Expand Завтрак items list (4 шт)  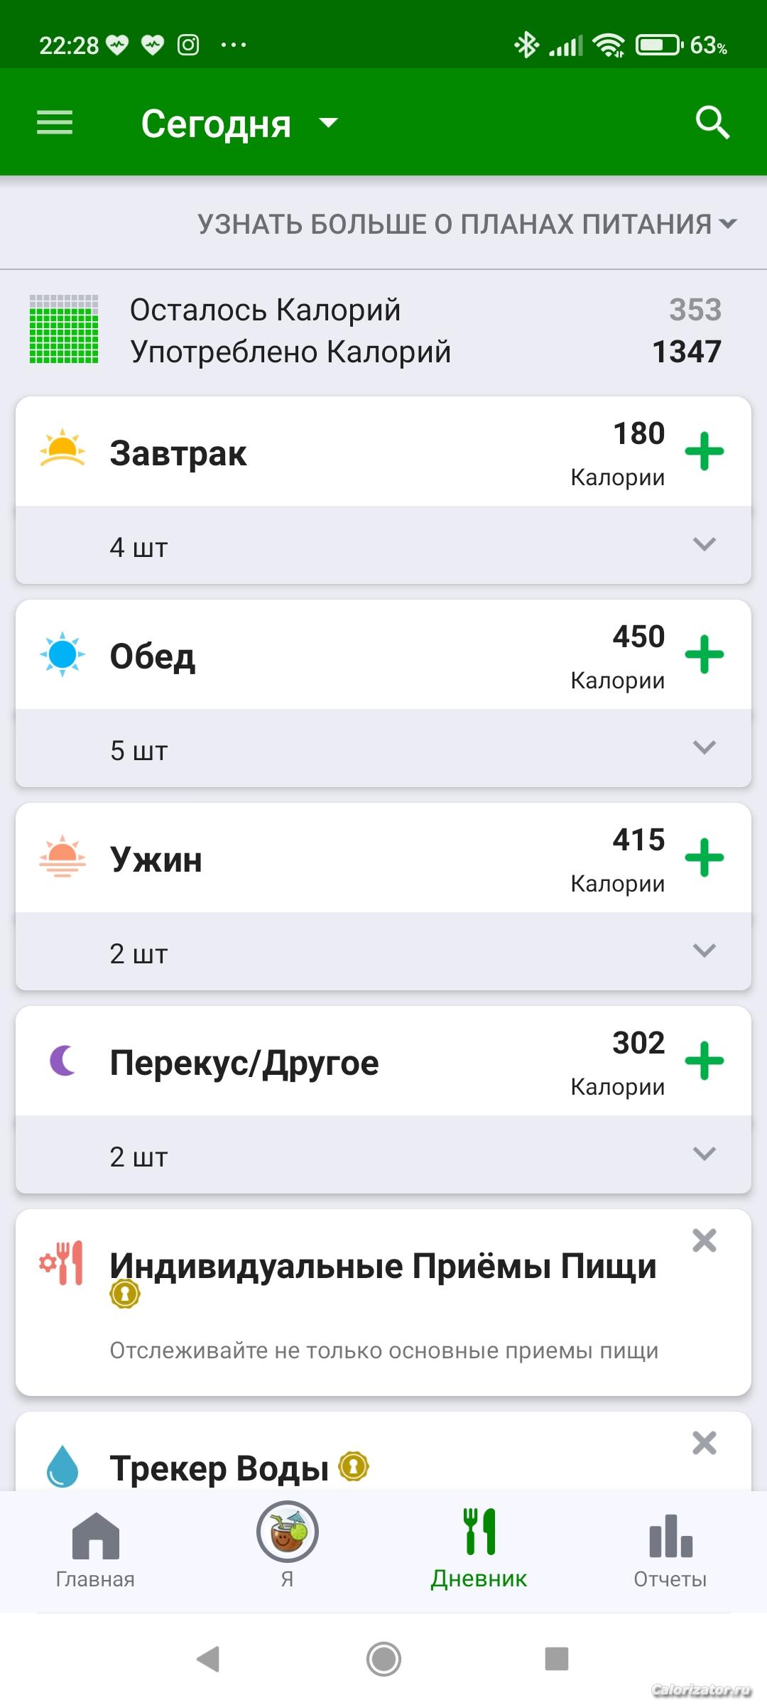click(x=704, y=545)
